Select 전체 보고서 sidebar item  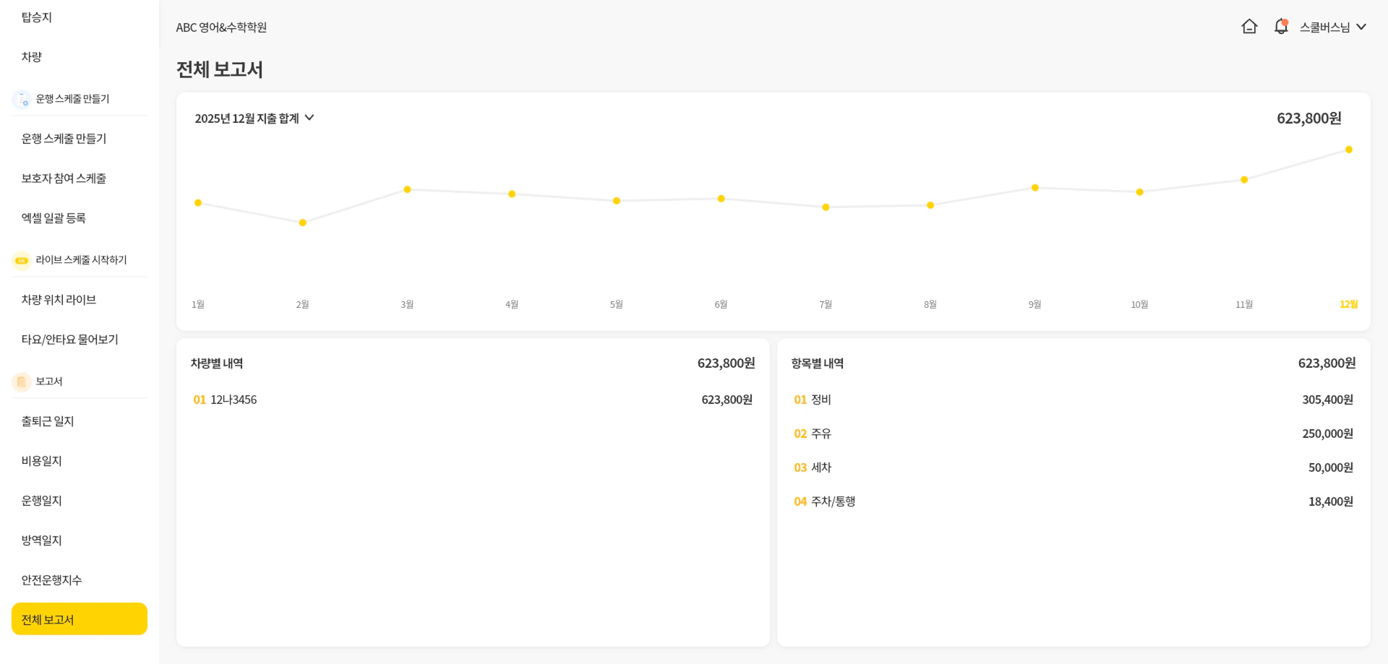pos(79,619)
